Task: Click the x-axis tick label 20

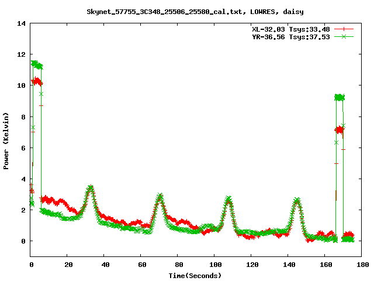Action: click(68, 265)
